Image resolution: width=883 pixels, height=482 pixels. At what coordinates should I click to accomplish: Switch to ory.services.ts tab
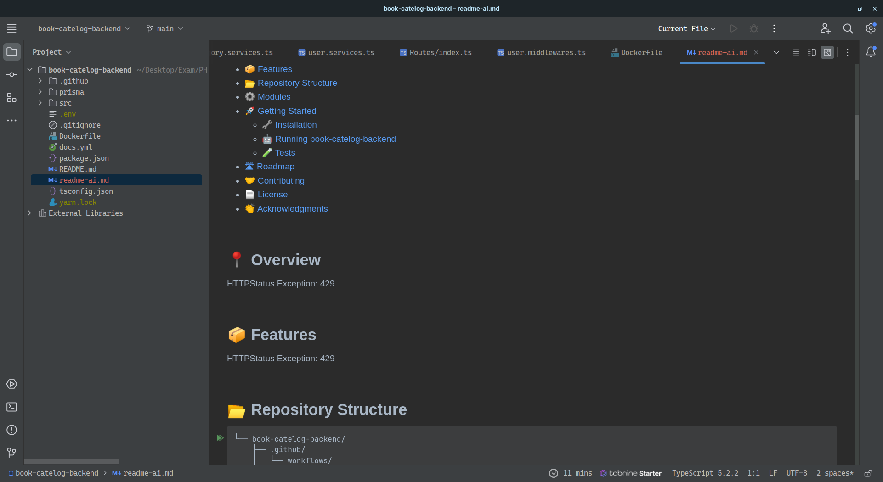click(242, 52)
